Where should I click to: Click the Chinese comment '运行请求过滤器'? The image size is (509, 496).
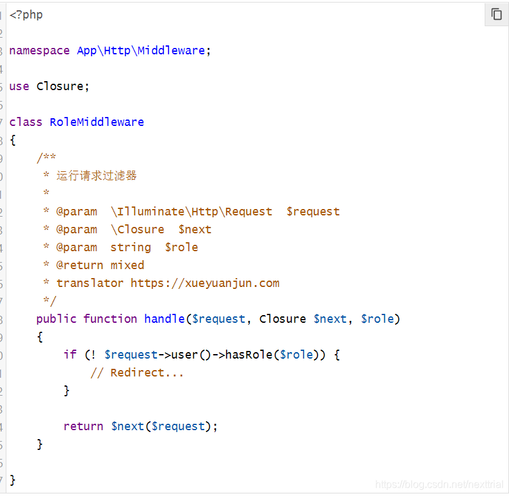[97, 176]
